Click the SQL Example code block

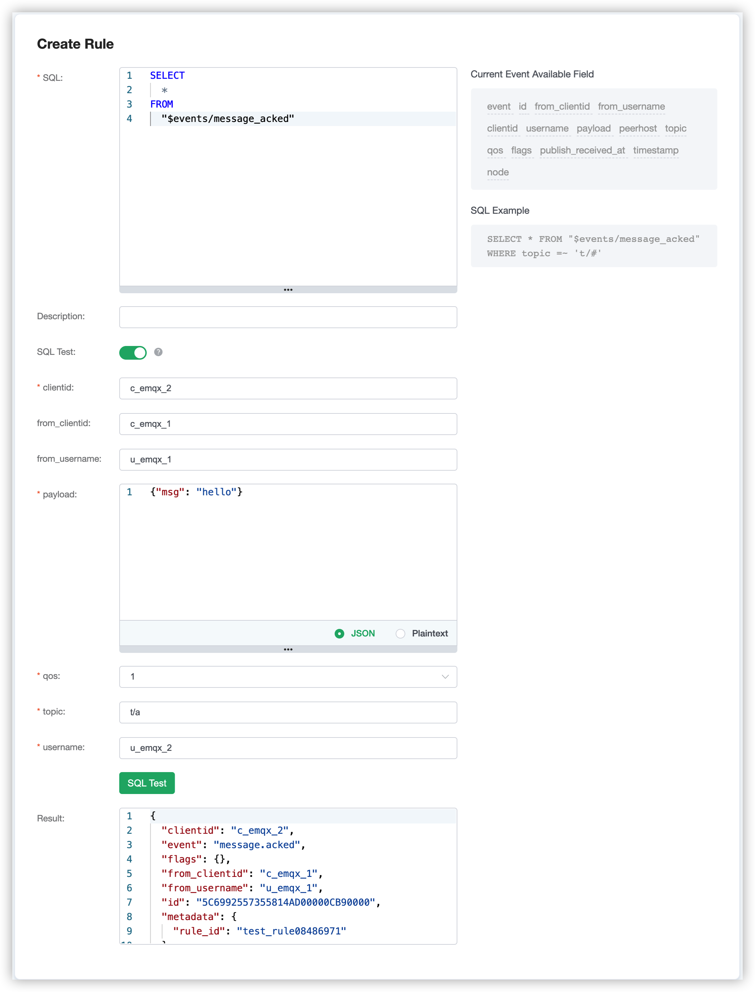593,246
